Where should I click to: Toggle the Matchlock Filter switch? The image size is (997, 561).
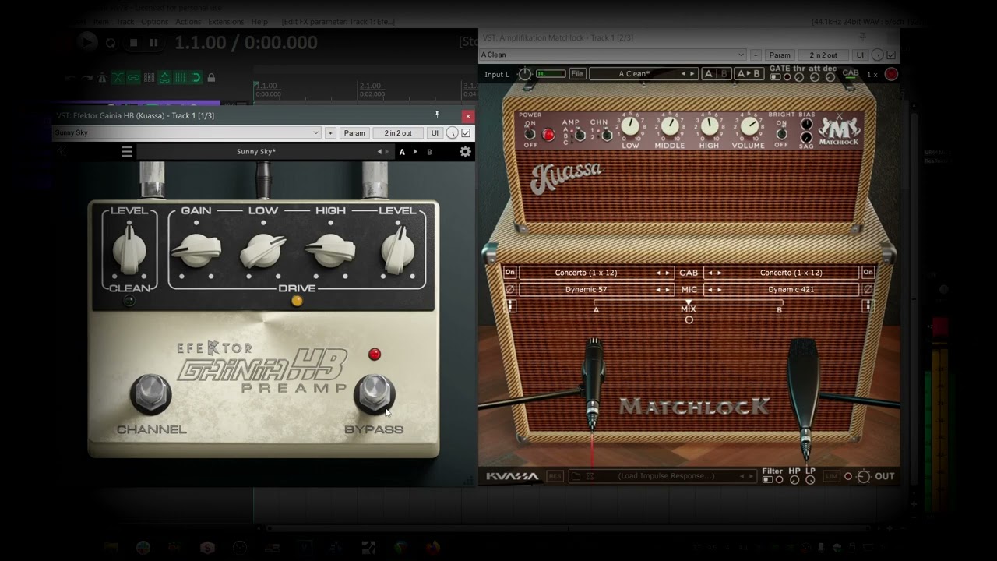(x=767, y=480)
